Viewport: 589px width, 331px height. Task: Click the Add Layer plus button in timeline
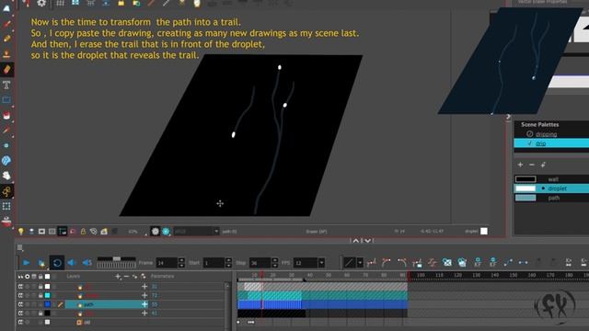(x=118, y=277)
